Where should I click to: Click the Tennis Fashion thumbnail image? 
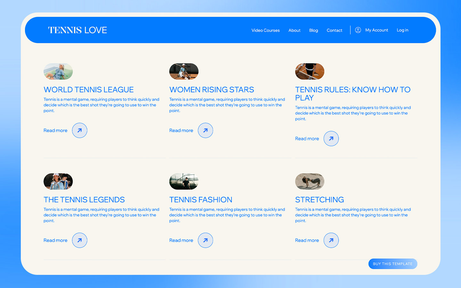184,181
